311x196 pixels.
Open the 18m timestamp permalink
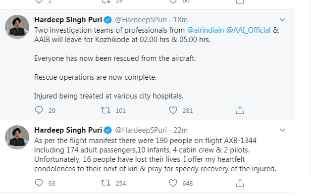pos(180,20)
